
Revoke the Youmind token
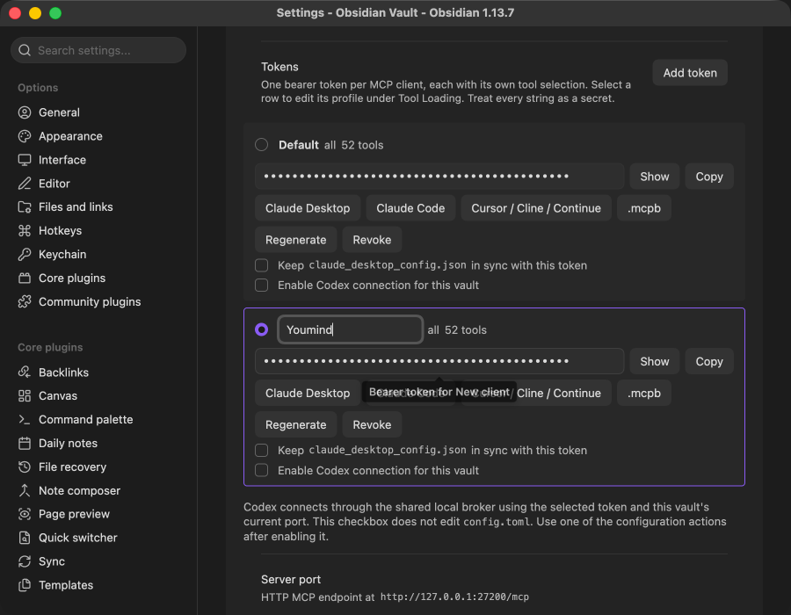point(372,424)
